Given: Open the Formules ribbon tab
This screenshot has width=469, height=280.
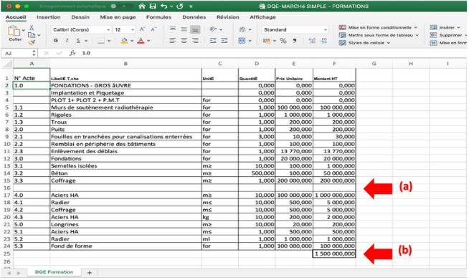Looking at the screenshot, I should pyautogui.click(x=158, y=17).
